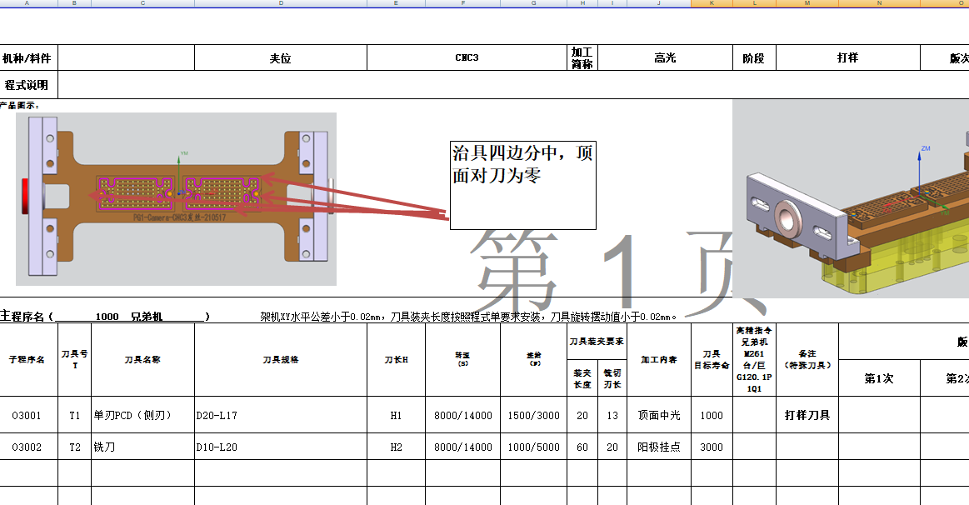Click the 8000/14000 spindle speed cell for T1
The image size is (969, 505).
click(463, 414)
